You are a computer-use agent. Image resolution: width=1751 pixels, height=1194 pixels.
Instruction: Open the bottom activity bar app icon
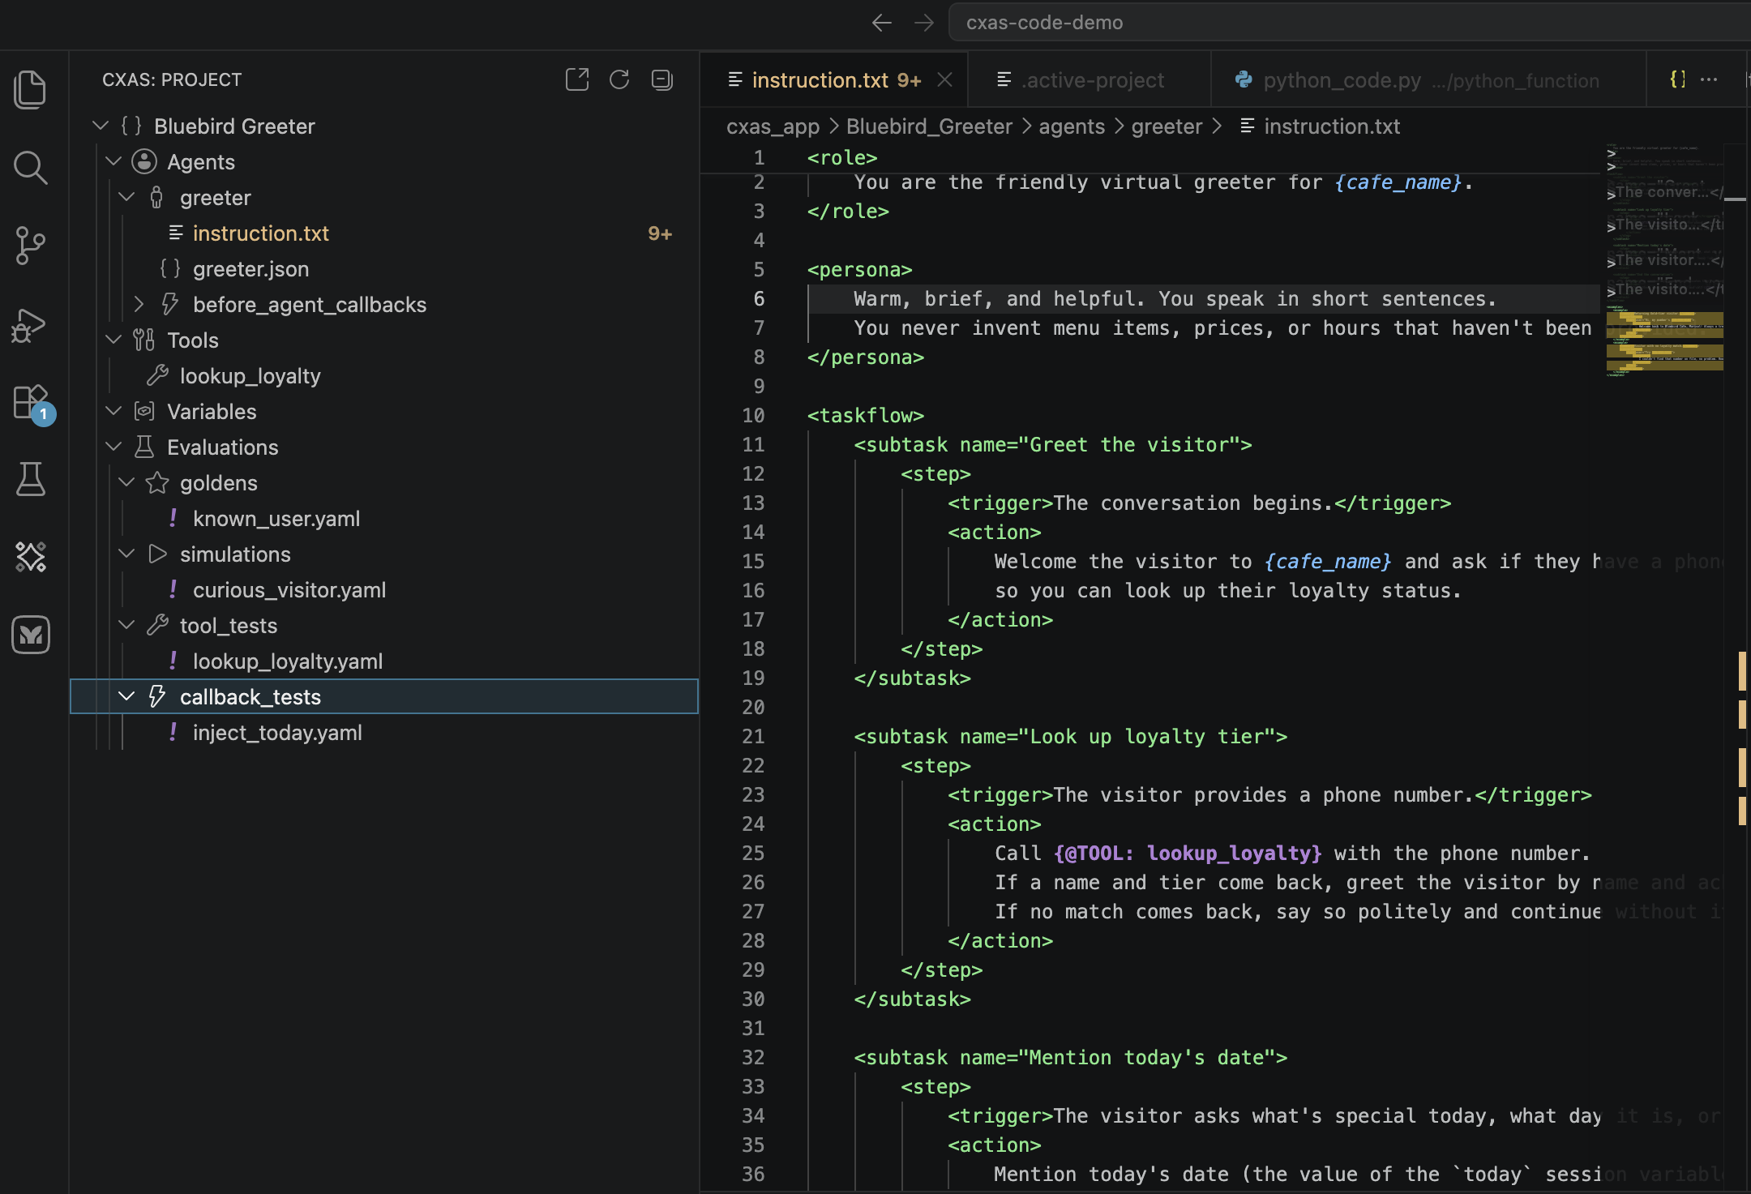(x=31, y=635)
